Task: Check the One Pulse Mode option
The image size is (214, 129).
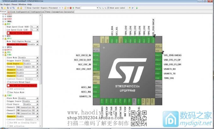Action: click(8, 92)
